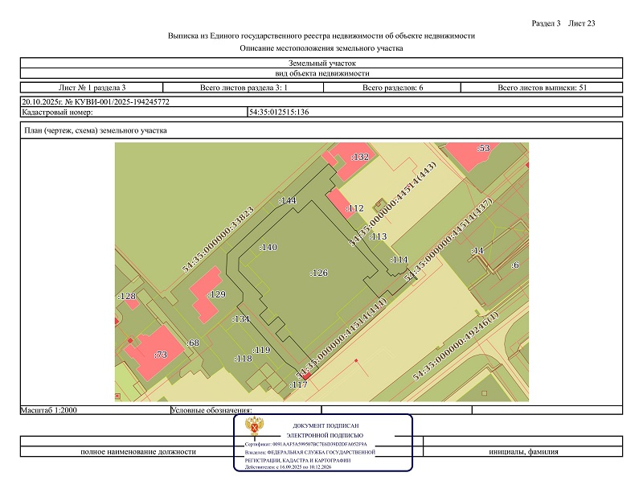Click the 'Раздел 3 Лист 23' page header
This screenshot has width=643, height=497.
[x=563, y=23]
